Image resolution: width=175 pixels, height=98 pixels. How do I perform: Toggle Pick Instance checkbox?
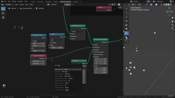[x=95, y=52]
